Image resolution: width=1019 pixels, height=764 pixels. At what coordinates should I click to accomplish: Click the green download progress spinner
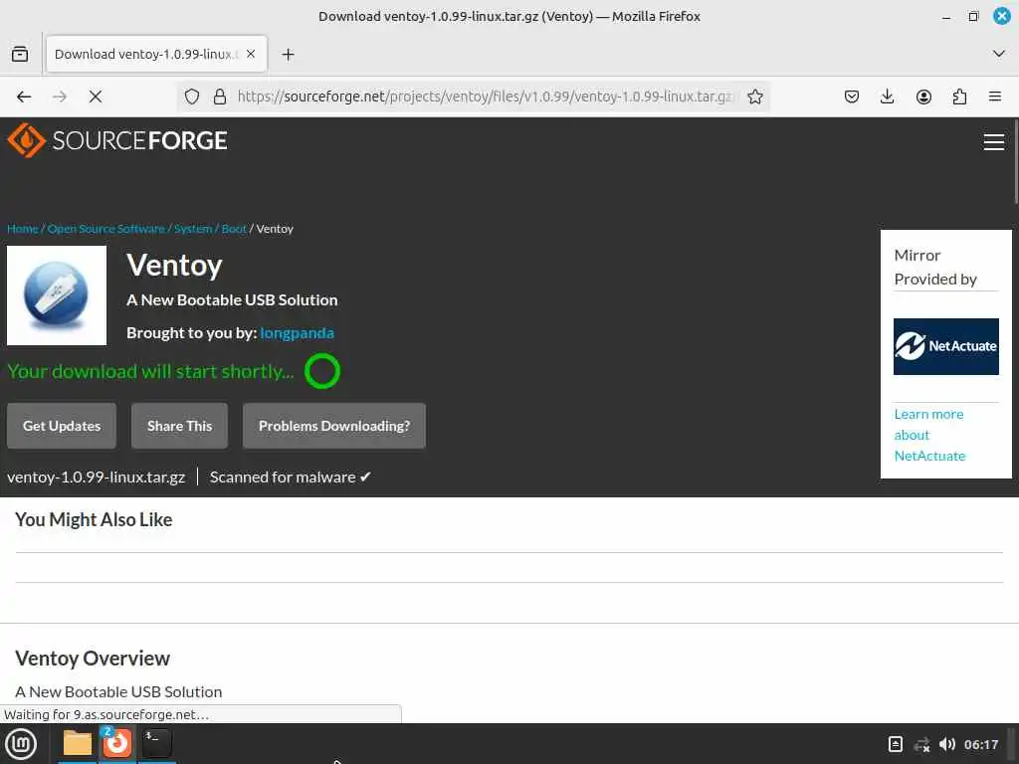pyautogui.click(x=322, y=372)
